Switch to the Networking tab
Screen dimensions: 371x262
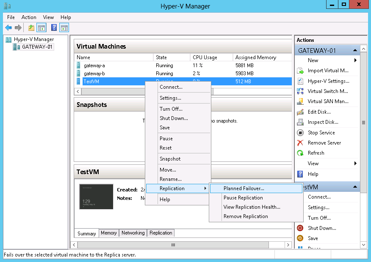coord(133,233)
